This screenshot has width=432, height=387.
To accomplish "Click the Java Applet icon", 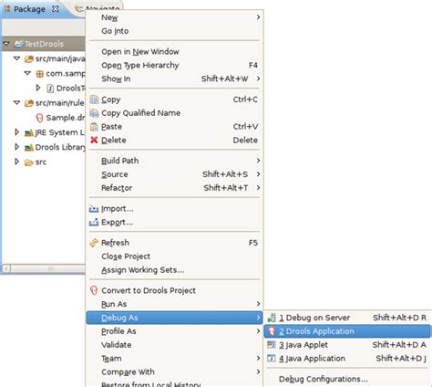I will point(272,345).
